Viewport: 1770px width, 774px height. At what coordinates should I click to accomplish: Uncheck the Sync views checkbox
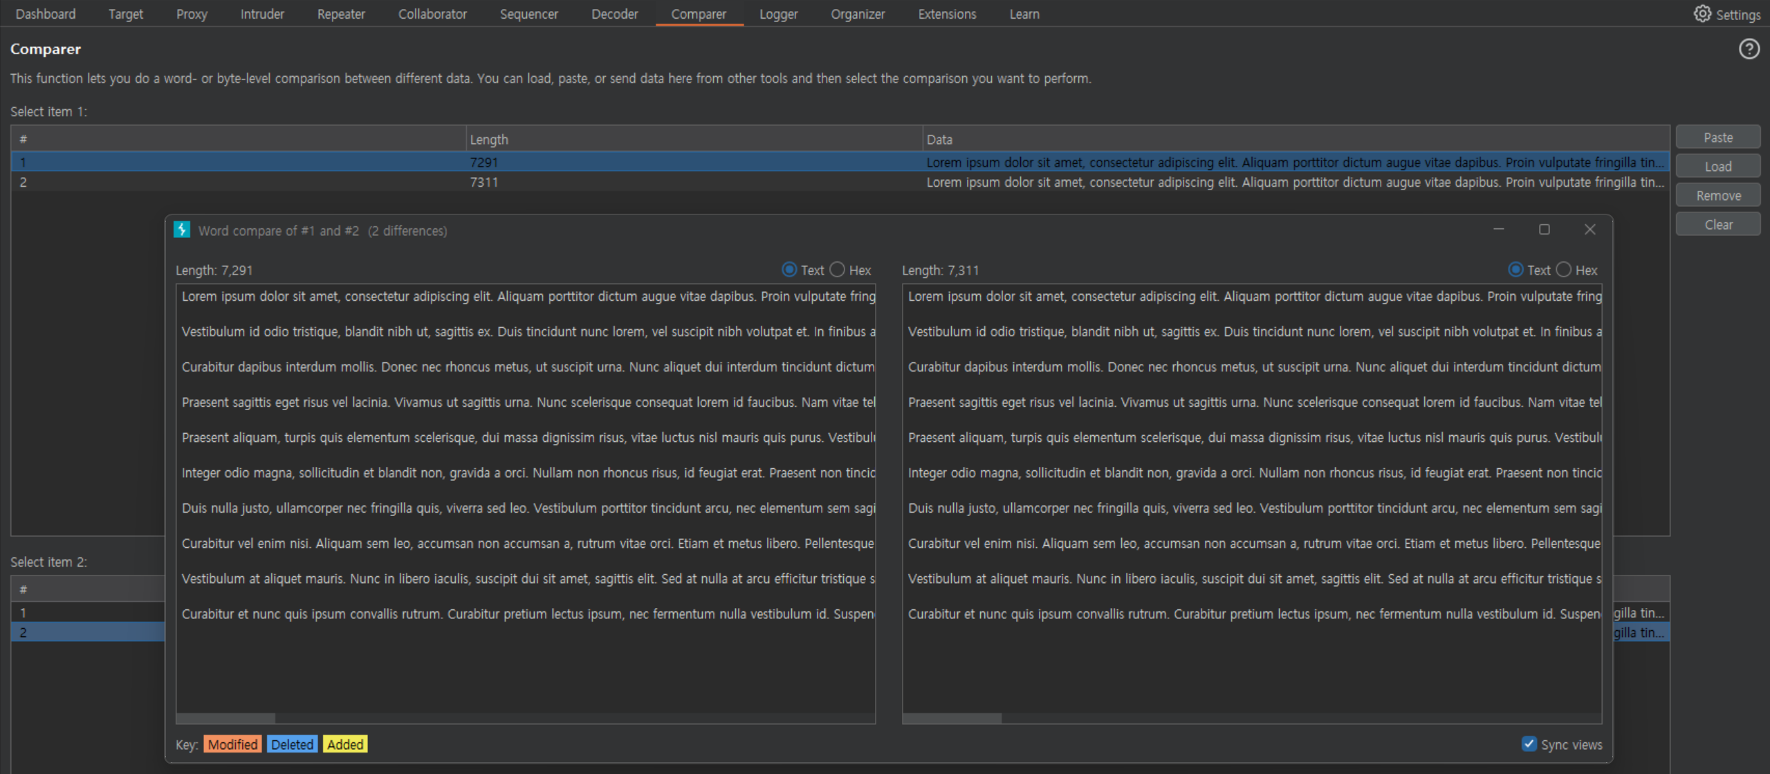click(x=1529, y=744)
